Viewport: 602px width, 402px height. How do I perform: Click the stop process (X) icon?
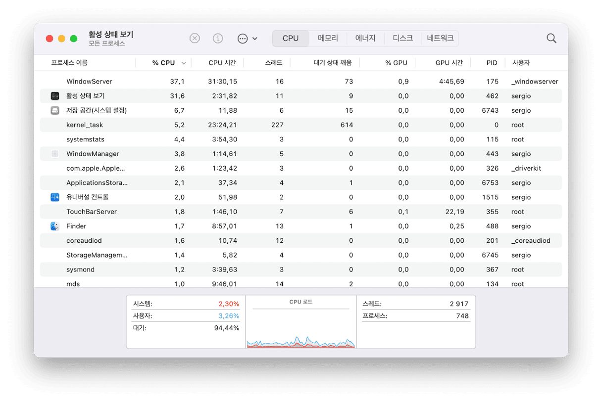[x=195, y=38]
